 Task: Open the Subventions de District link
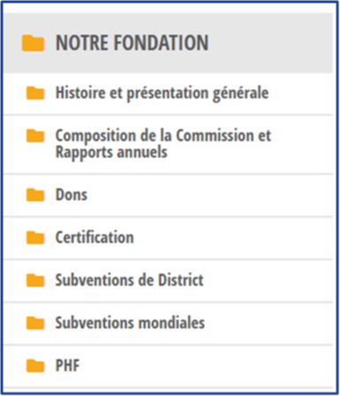click(x=129, y=280)
